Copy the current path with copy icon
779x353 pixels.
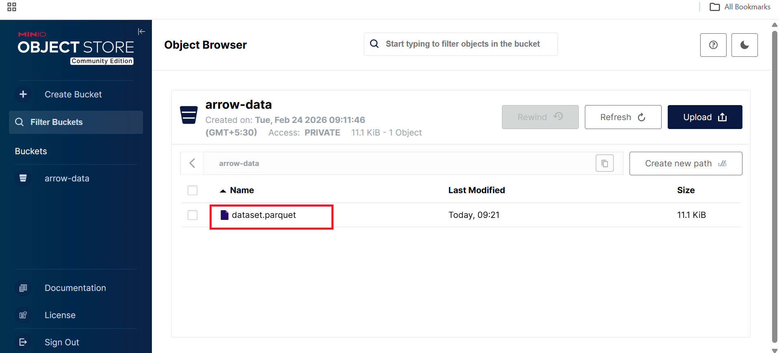click(x=605, y=164)
